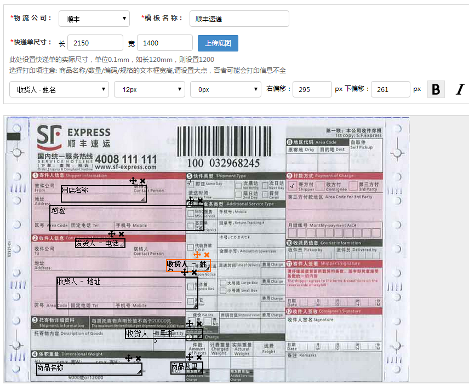
Task: Delete the 商品名称 field box
Action: (139, 358)
